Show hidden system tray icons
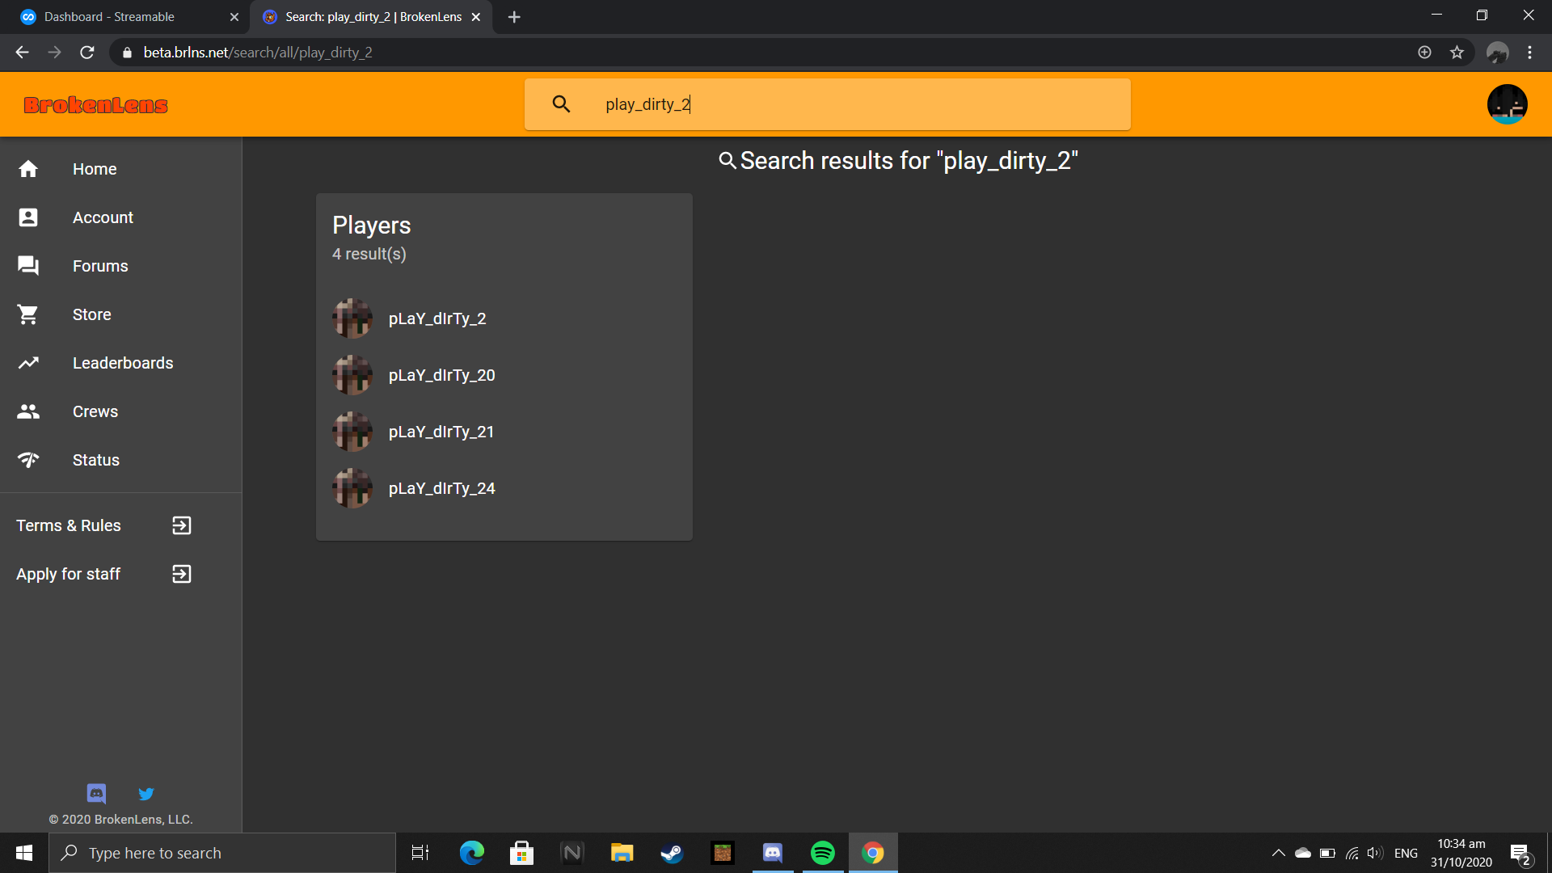 1278,853
